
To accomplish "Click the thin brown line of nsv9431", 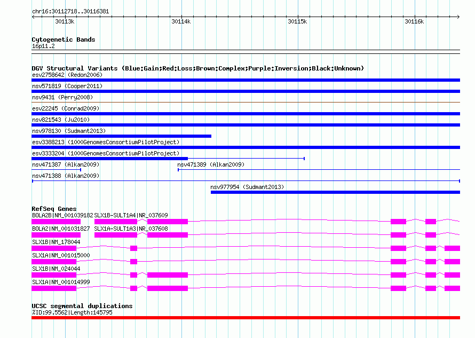I will (x=246, y=103).
